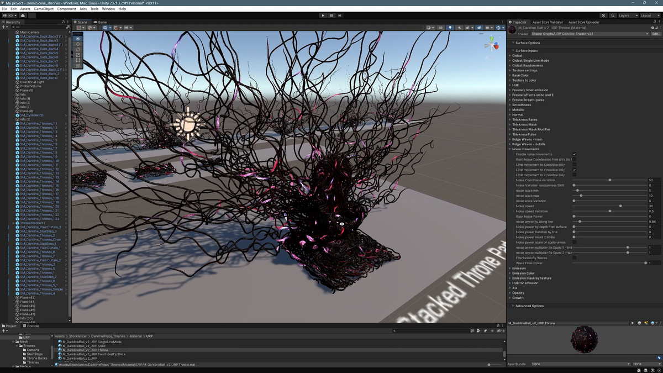The image size is (663, 373).
Task: Adjust the Noise speed slider
Action: coord(620,206)
